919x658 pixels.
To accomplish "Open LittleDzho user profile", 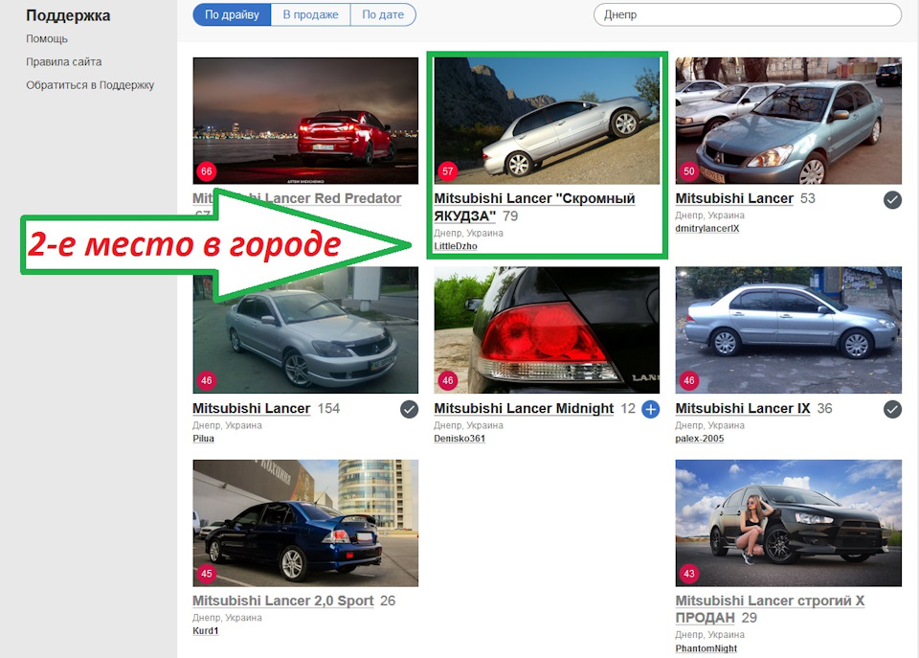I will pyautogui.click(x=456, y=246).
